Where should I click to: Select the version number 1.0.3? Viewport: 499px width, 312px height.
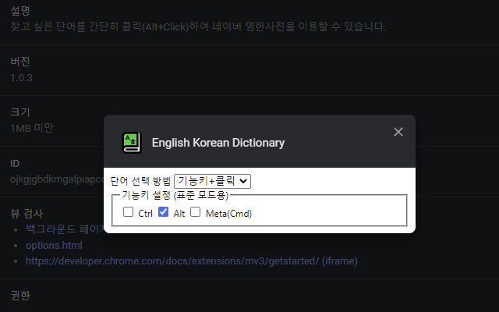coord(21,78)
